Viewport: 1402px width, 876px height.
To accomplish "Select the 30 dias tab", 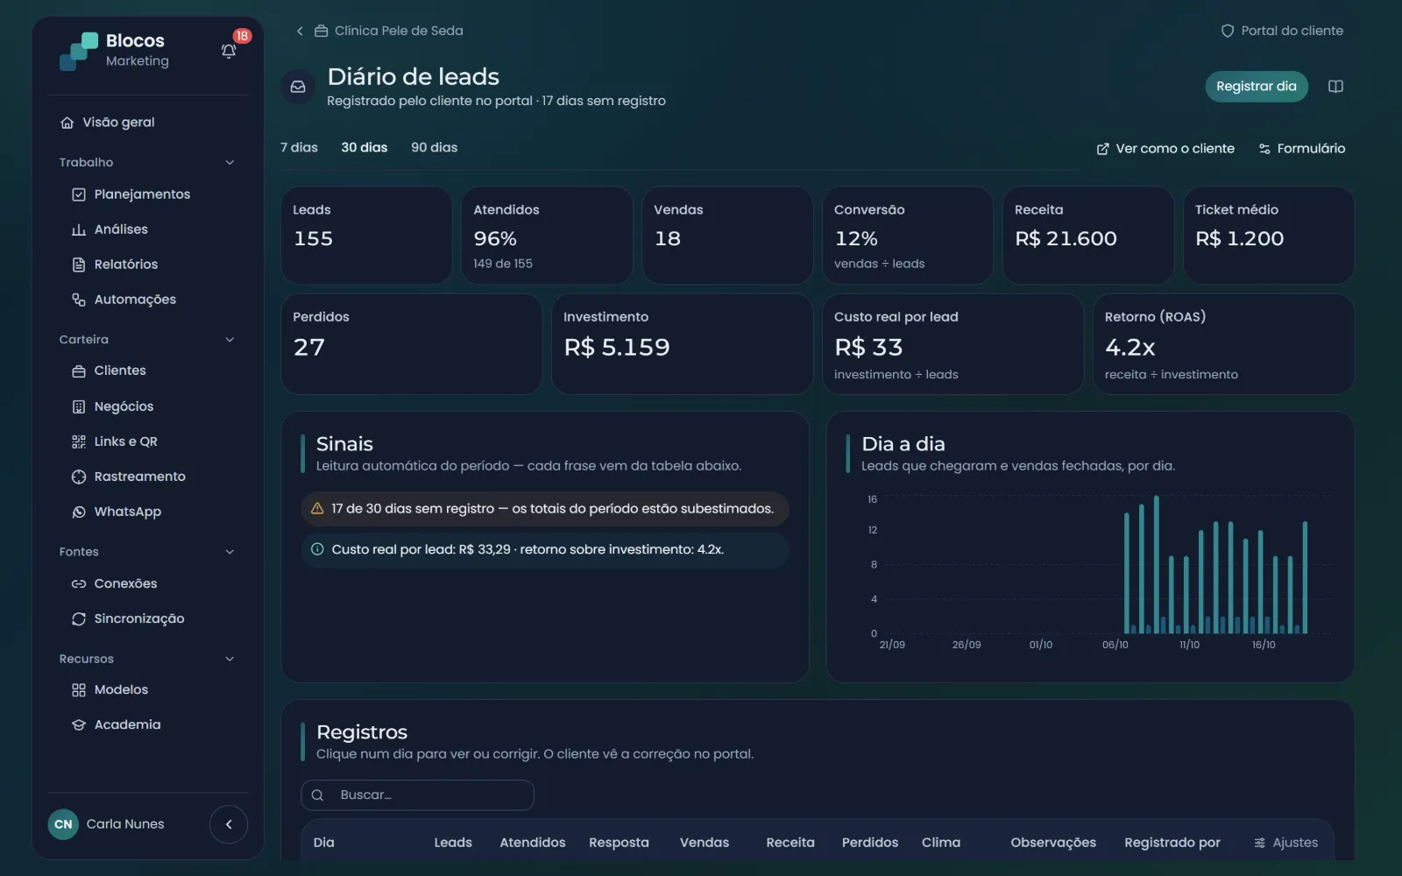I will click(365, 147).
